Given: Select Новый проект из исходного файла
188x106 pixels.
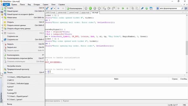Looking at the screenshot, I should (24, 14).
